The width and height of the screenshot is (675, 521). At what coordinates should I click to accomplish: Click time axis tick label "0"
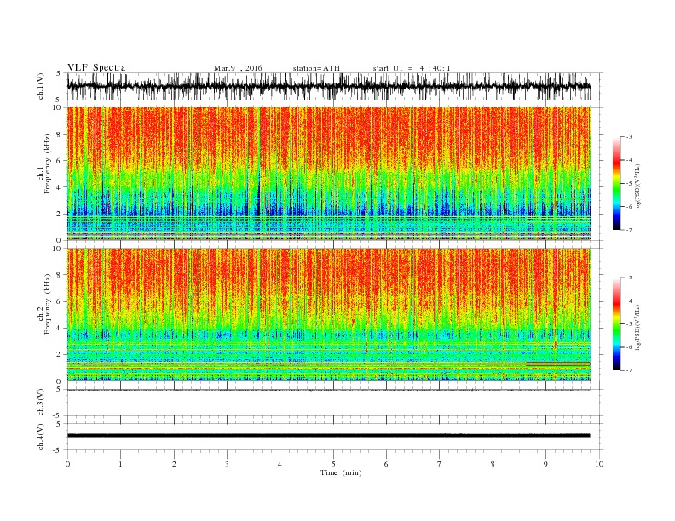pyautogui.click(x=67, y=464)
